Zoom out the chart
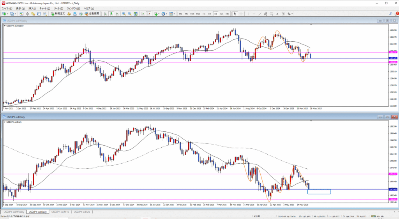The height and width of the screenshot is (219, 399). pyautogui.click(x=129, y=14)
